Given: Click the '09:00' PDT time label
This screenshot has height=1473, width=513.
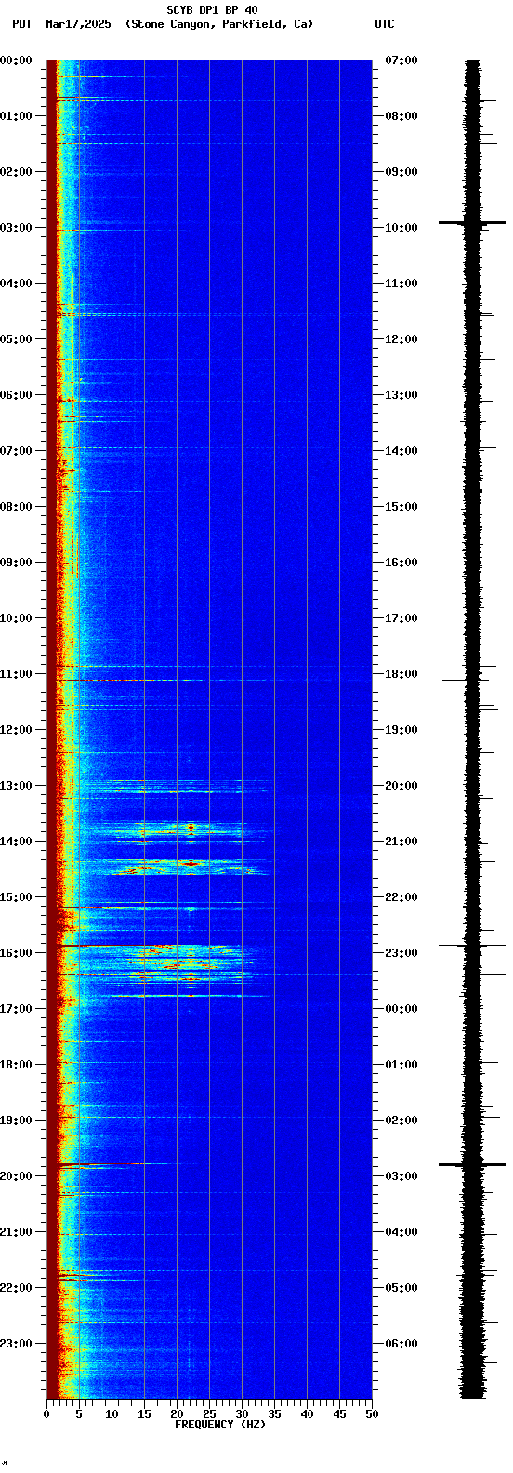Looking at the screenshot, I should pyautogui.click(x=16, y=563).
